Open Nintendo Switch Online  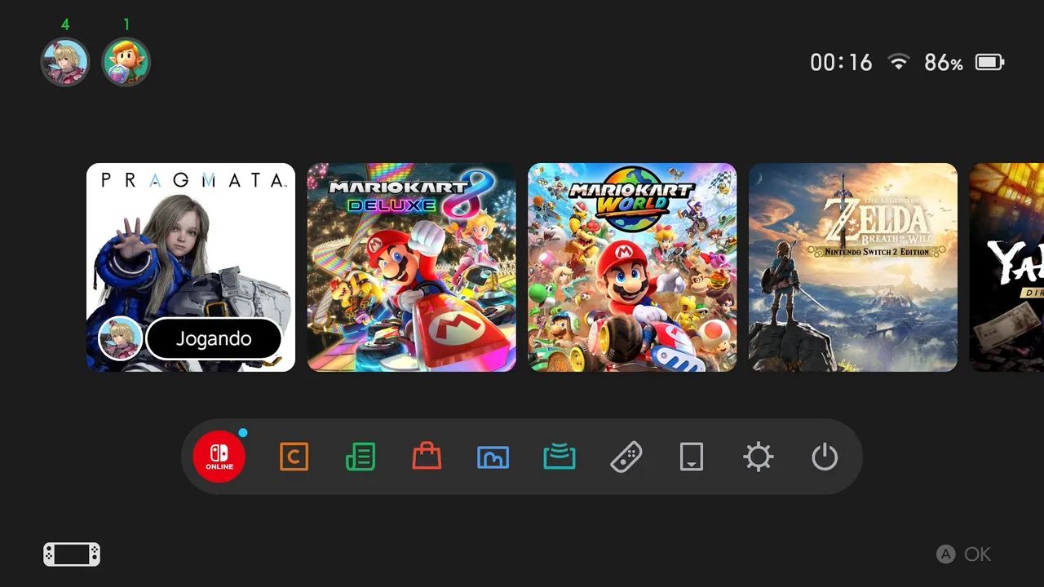tap(219, 457)
